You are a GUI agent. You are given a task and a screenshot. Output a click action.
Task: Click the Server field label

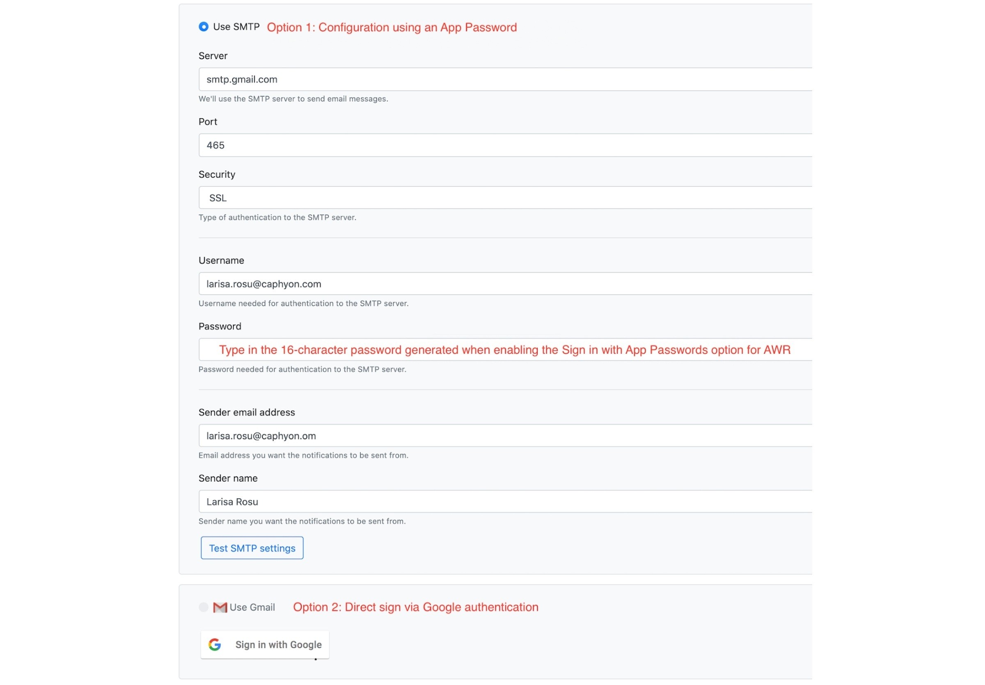coord(213,56)
